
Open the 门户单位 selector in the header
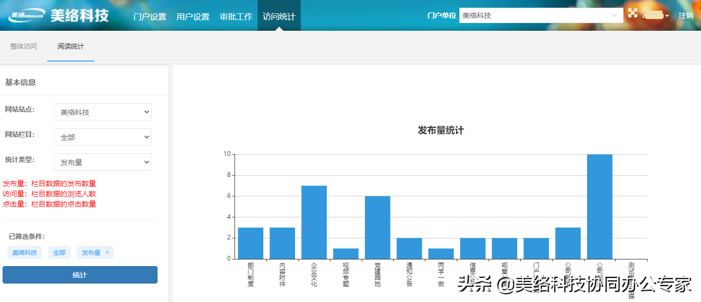click(541, 15)
